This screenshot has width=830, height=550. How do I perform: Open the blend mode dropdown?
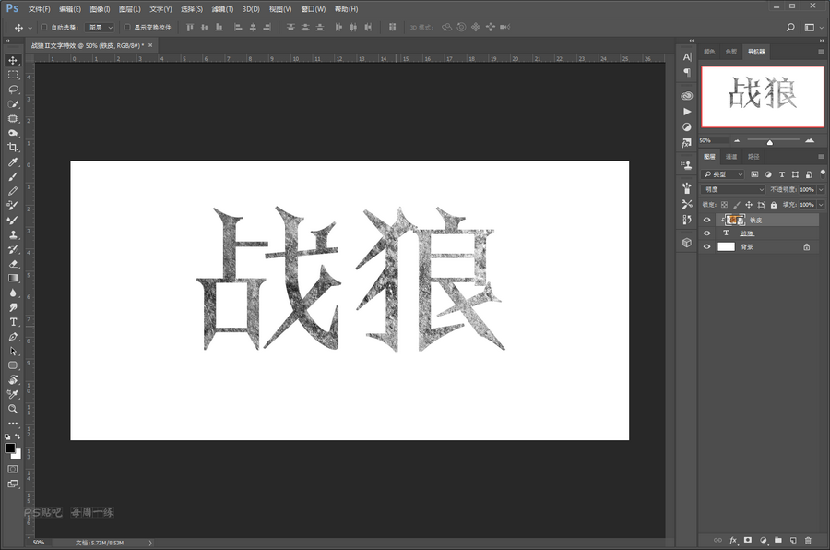pyautogui.click(x=734, y=190)
